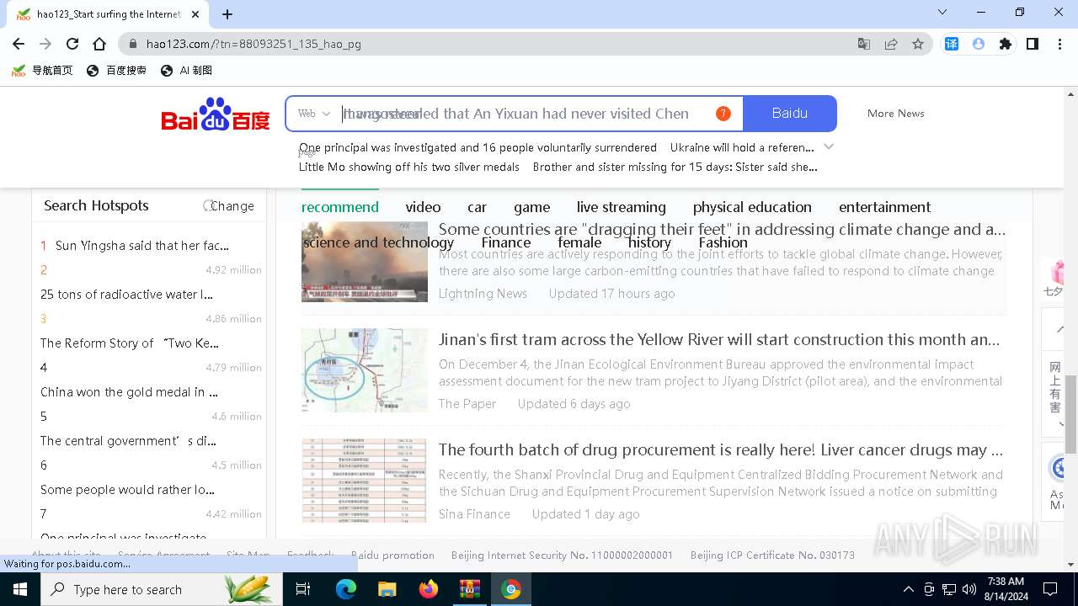1078x606 pixels.
Task: Open 'fourth batch of drug procurement' article
Action: [721, 450]
